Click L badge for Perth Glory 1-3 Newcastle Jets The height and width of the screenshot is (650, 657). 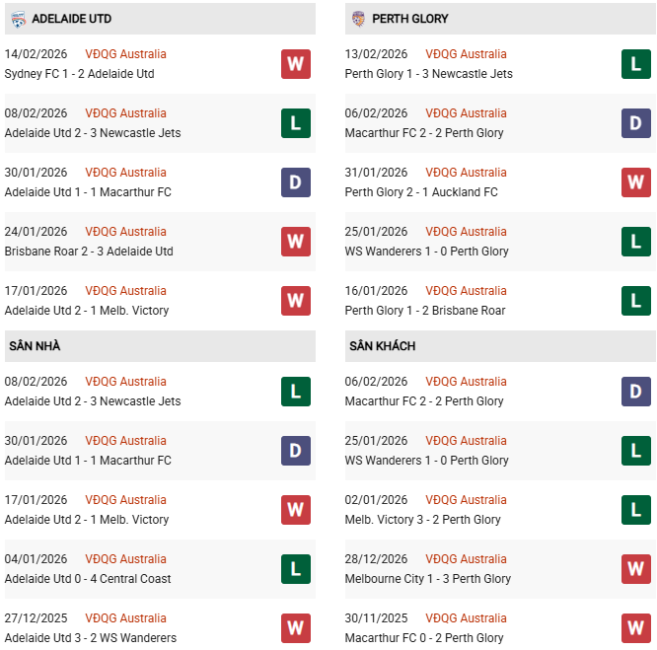point(635,64)
